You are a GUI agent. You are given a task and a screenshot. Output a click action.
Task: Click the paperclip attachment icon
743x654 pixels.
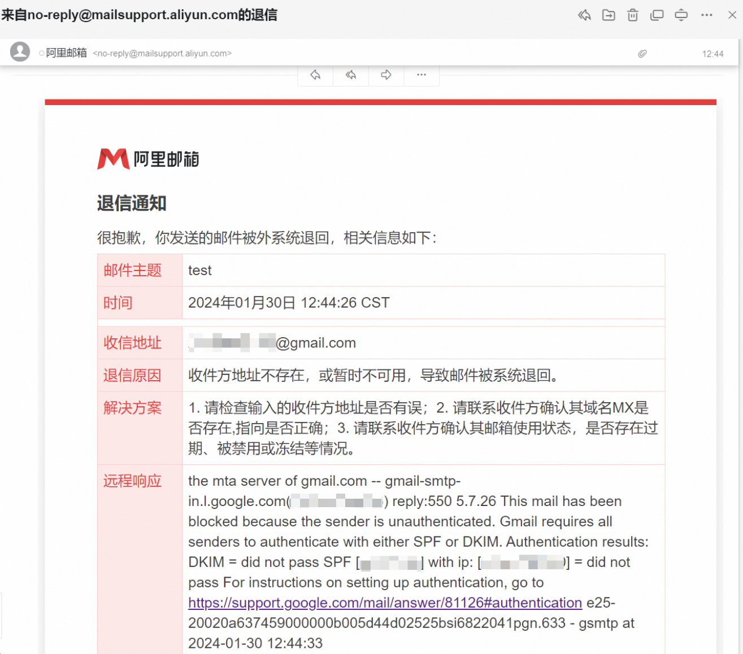[x=642, y=54]
